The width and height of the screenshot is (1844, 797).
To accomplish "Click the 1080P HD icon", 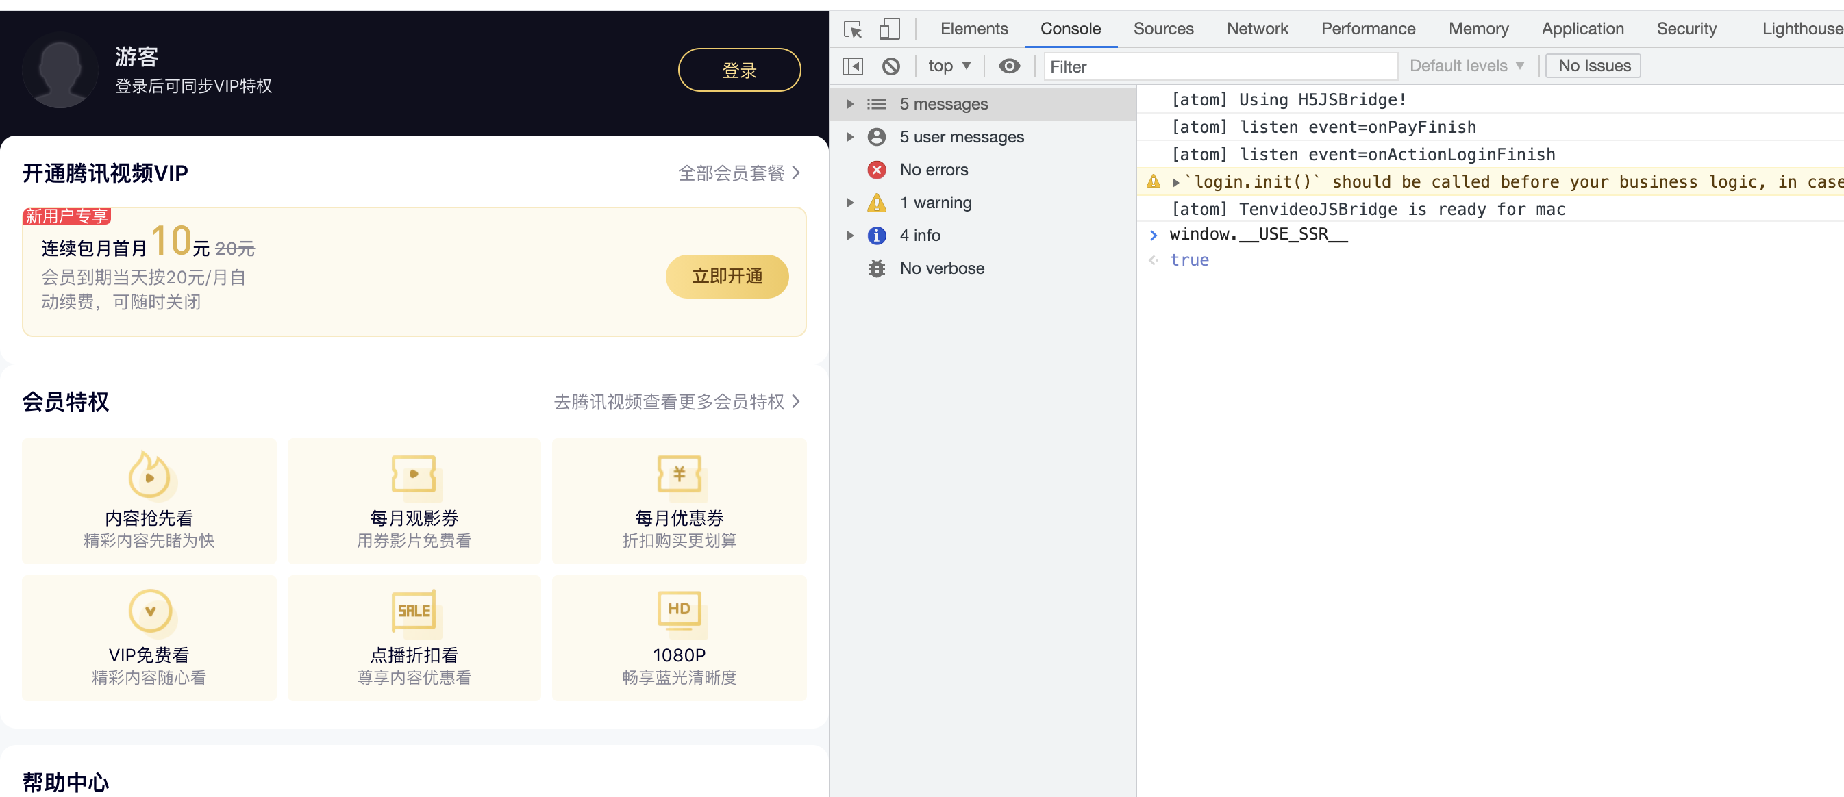I will [679, 611].
